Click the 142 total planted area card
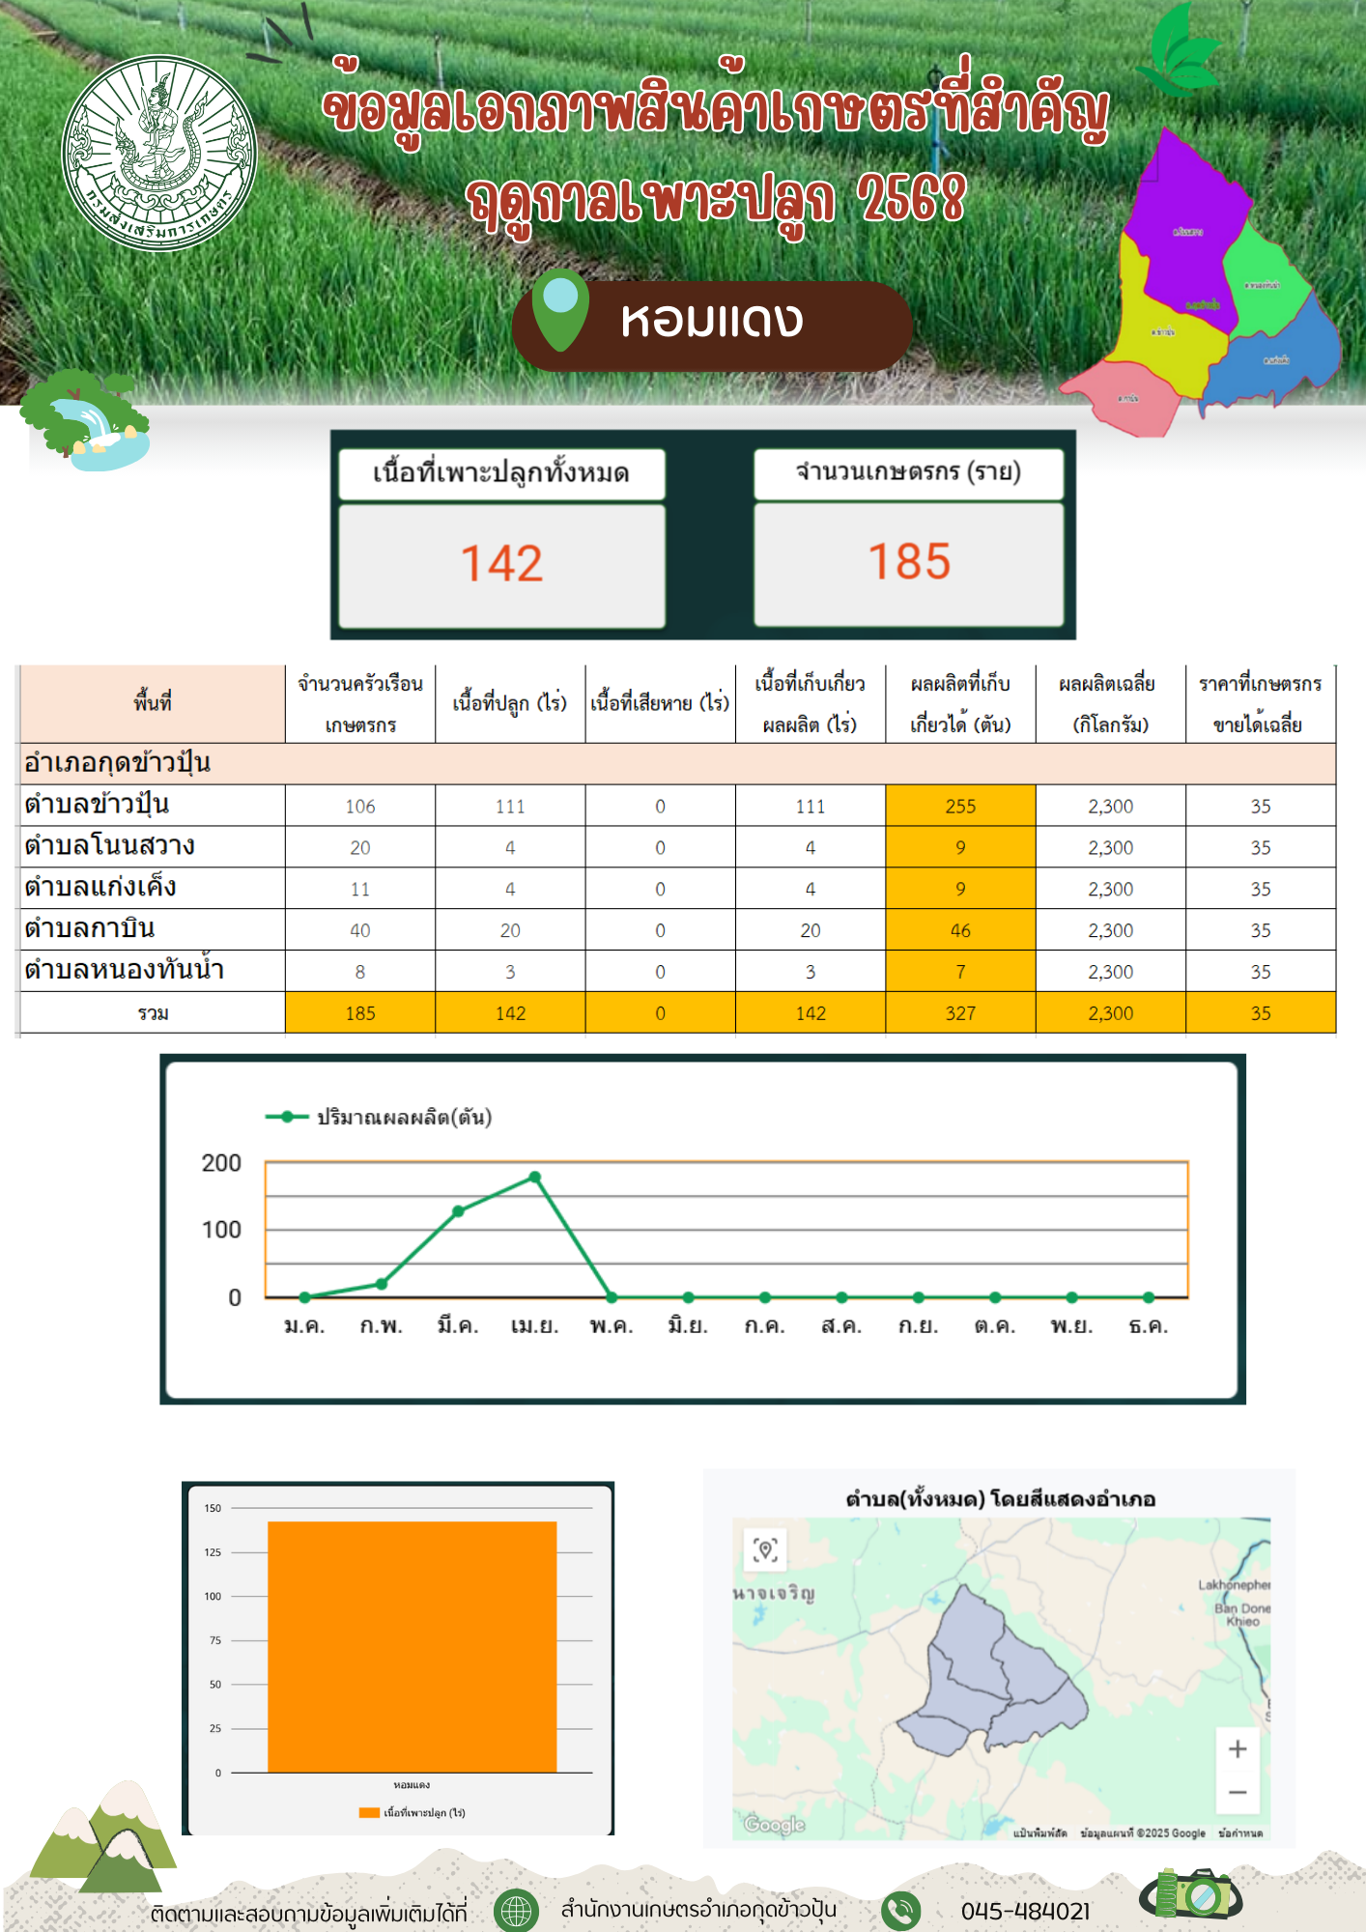 click(x=501, y=564)
